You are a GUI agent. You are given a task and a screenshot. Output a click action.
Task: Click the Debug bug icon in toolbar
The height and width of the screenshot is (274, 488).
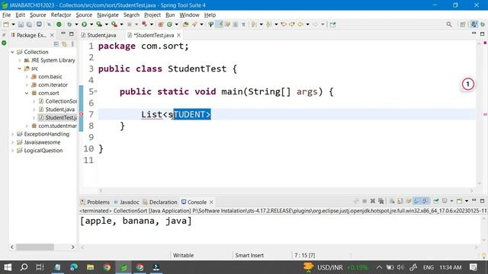coord(69,24)
